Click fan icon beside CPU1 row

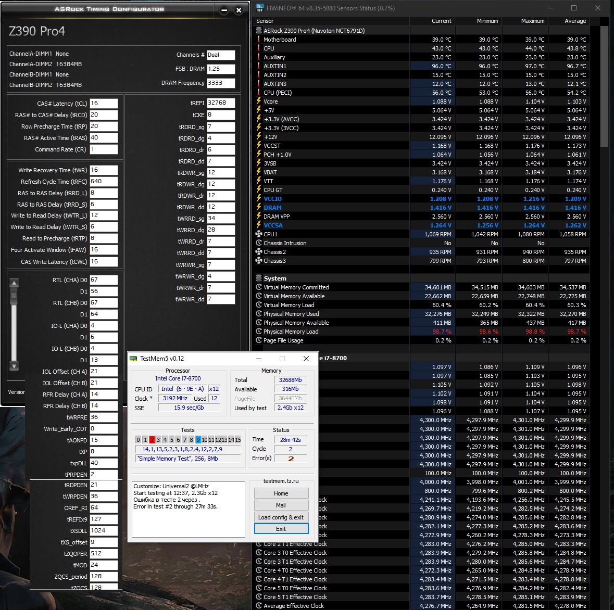pos(258,234)
